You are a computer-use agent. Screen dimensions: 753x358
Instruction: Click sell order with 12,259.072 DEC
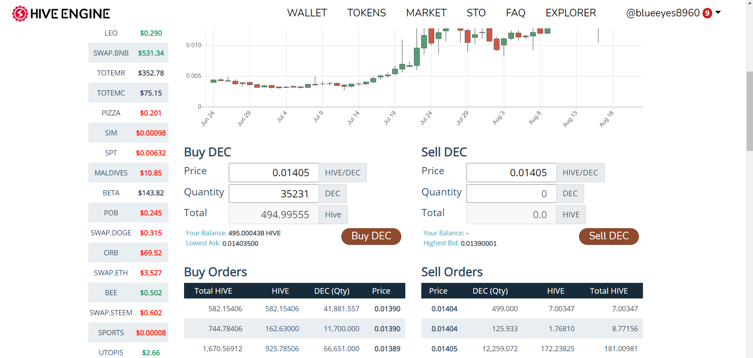[x=532, y=348]
